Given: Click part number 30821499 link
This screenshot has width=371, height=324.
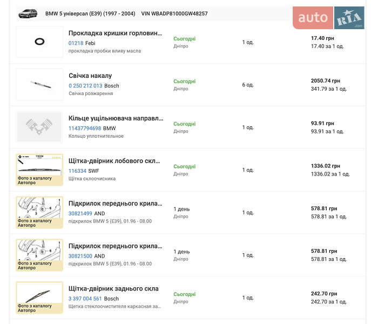Looking at the screenshot, I should click(80, 213).
